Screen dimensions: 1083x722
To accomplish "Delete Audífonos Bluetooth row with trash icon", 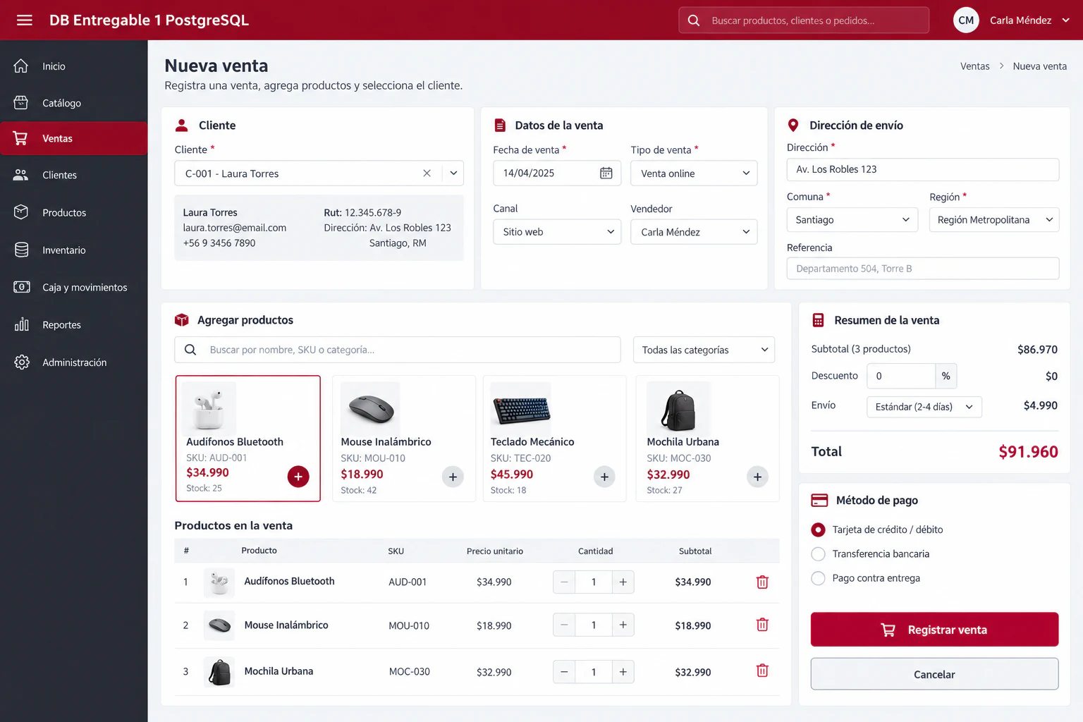I will click(x=762, y=582).
